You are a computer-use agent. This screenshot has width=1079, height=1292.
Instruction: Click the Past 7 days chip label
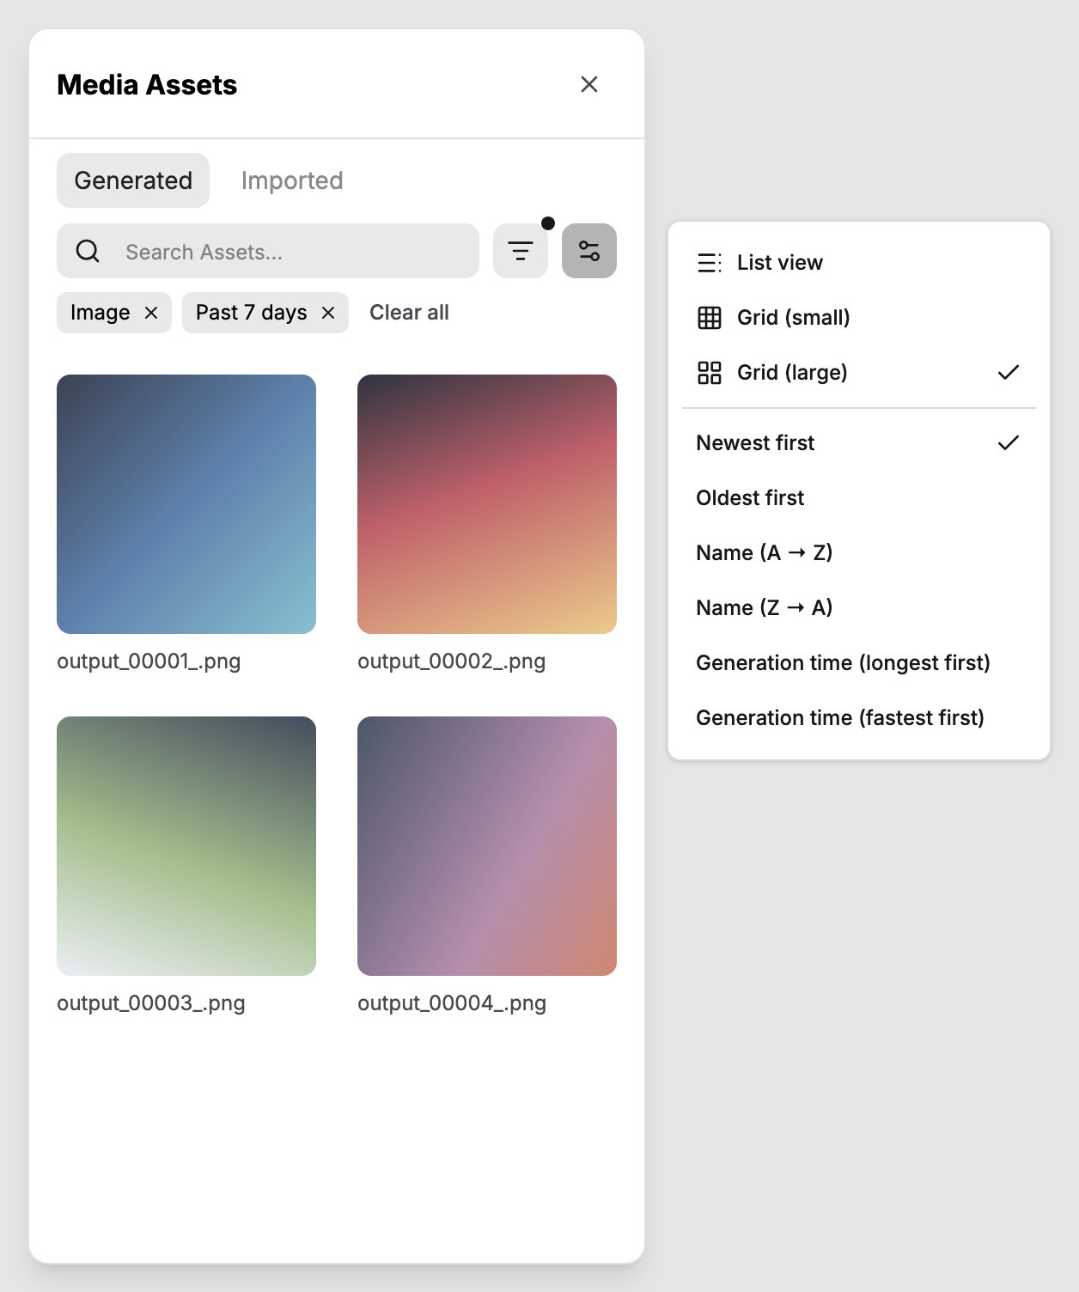point(252,313)
